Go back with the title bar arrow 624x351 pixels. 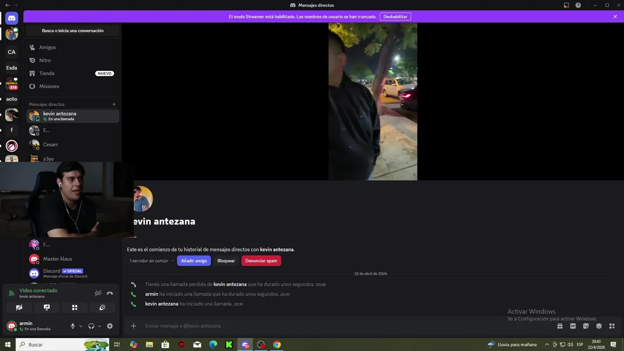coord(7,5)
